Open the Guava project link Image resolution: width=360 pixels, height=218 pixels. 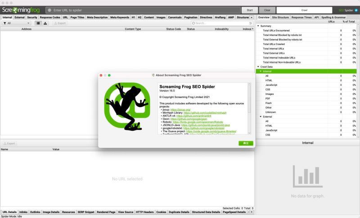pyautogui.click(x=211, y=131)
